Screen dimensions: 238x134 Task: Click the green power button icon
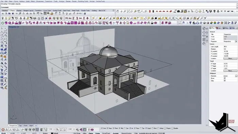[x=3, y=23]
